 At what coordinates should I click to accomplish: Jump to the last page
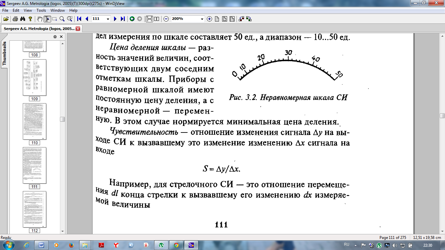122,19
